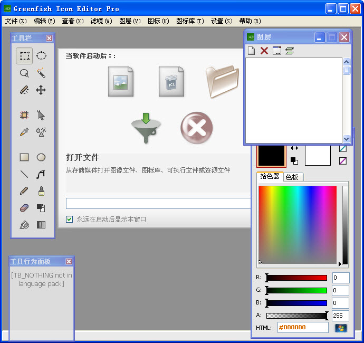Switch to the 拾色器 color picker tab
This screenshot has width=364, height=343.
270,176
